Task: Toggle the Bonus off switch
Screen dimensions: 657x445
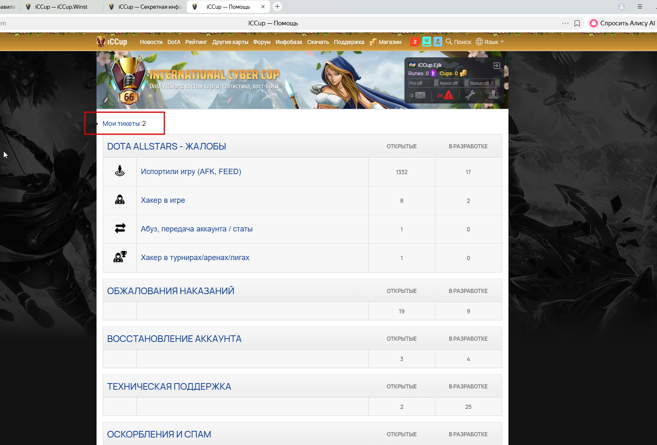Action: (484, 83)
